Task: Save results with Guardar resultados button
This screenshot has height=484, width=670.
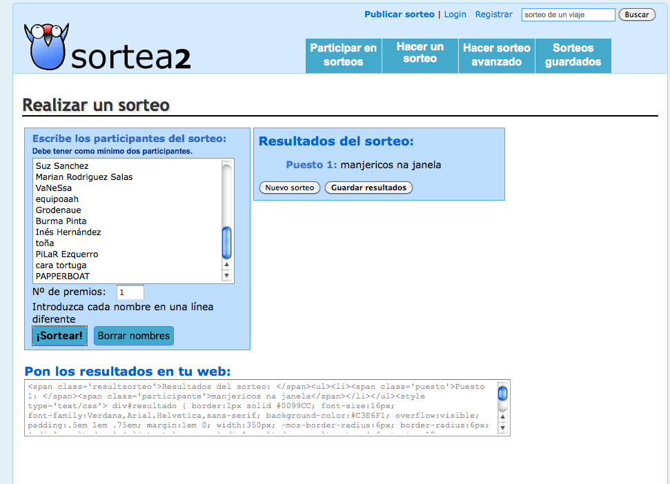Action: [x=368, y=188]
